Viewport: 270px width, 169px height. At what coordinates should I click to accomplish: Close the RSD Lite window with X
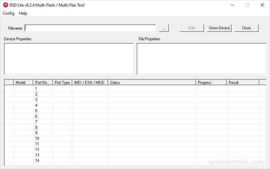(x=262, y=5)
